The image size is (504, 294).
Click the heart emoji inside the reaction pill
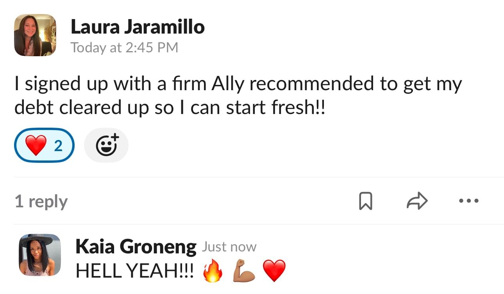click(36, 146)
